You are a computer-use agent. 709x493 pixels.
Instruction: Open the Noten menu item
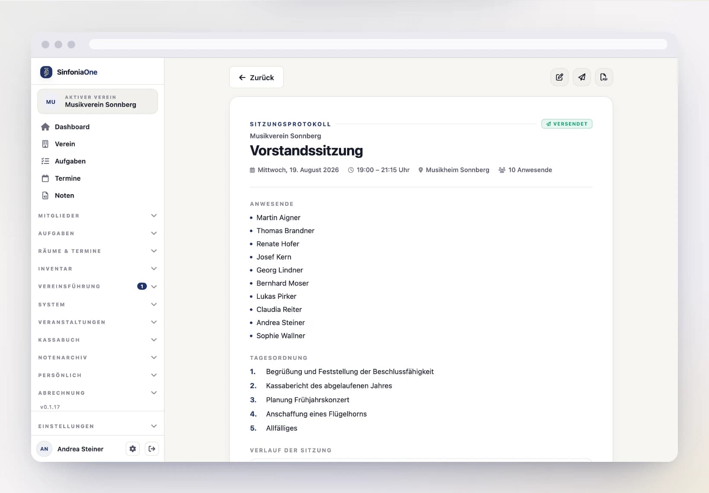point(97,195)
